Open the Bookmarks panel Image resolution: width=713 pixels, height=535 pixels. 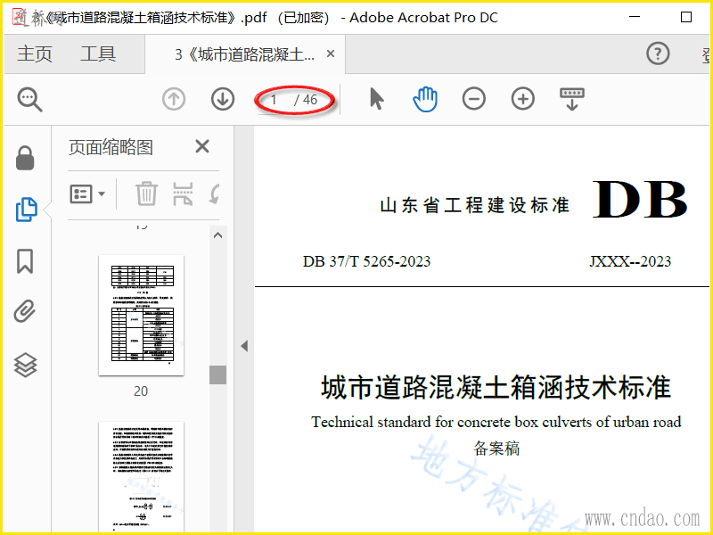[25, 261]
